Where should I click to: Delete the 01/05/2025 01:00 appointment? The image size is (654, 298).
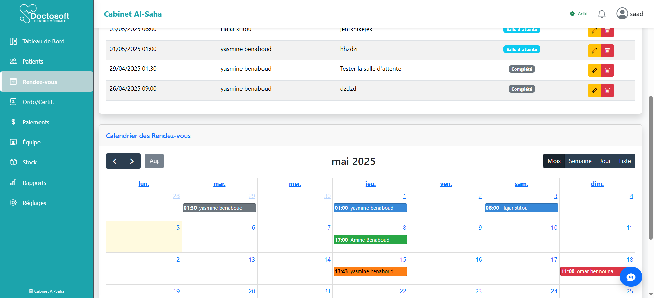(x=607, y=51)
